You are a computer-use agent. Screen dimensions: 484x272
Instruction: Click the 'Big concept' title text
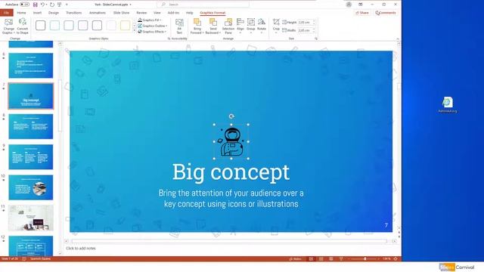[231, 172]
